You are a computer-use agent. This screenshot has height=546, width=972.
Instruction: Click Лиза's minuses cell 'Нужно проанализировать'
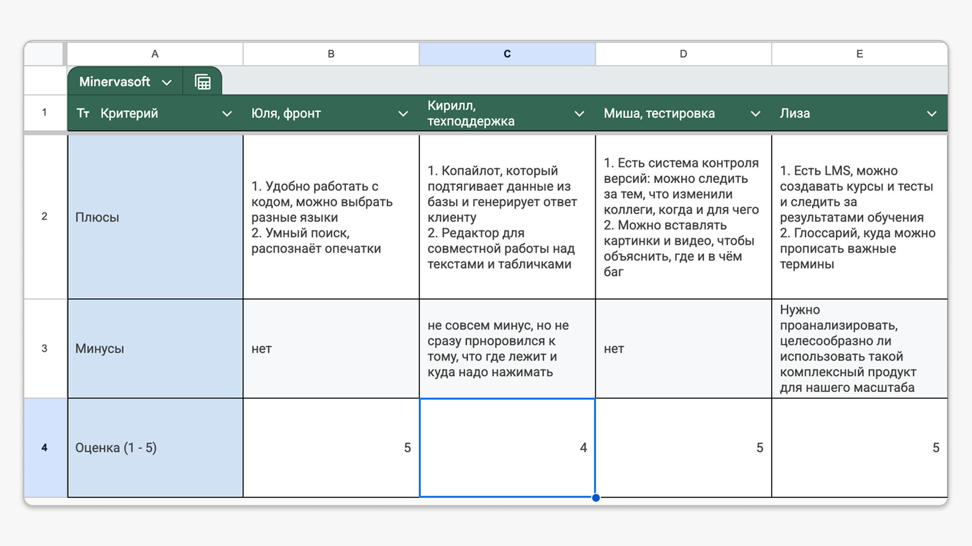(860, 348)
